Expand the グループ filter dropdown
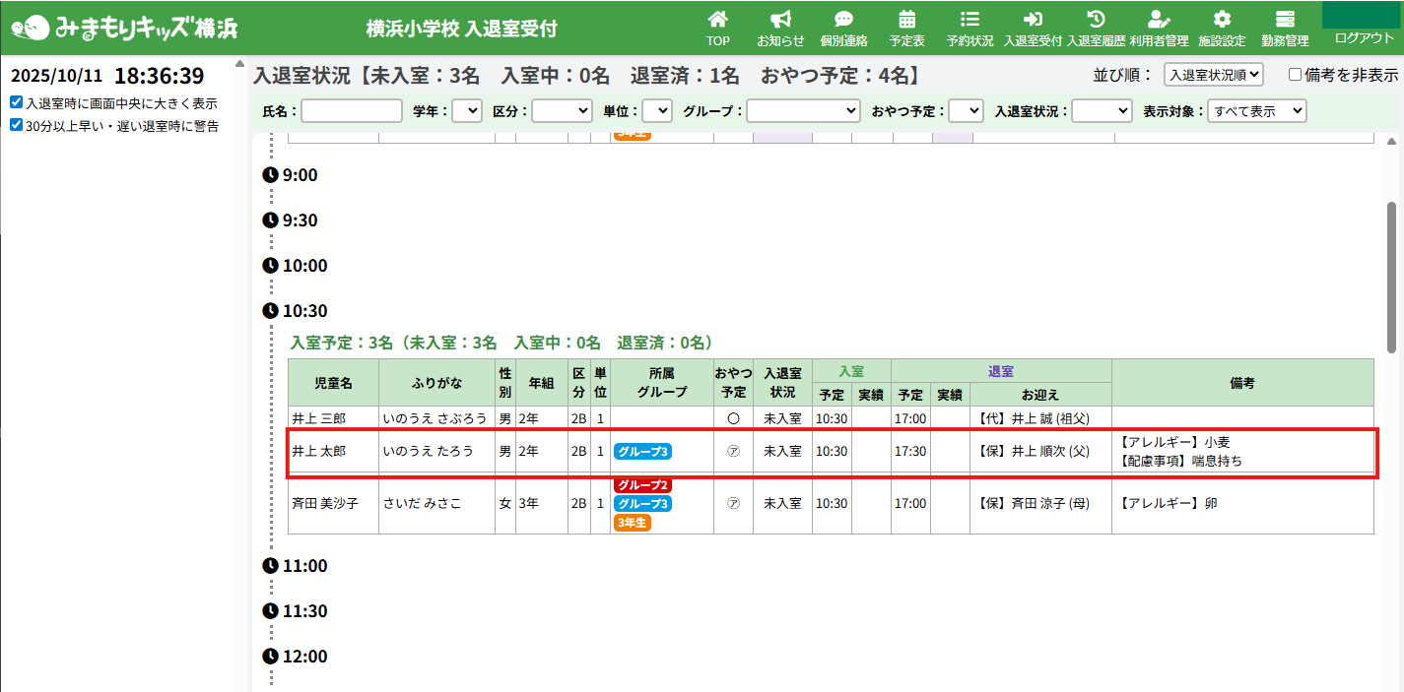The width and height of the screenshot is (1404, 692). point(803,111)
